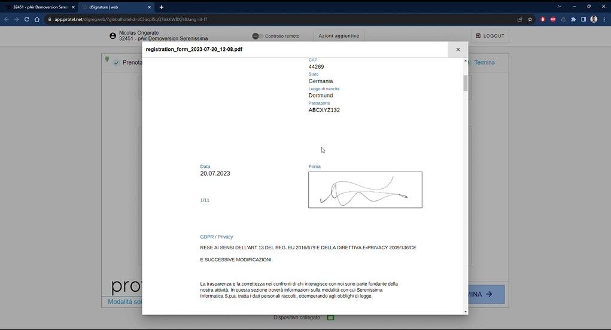Click the signature box under Firma
The width and height of the screenshot is (611, 330).
pyautogui.click(x=365, y=190)
